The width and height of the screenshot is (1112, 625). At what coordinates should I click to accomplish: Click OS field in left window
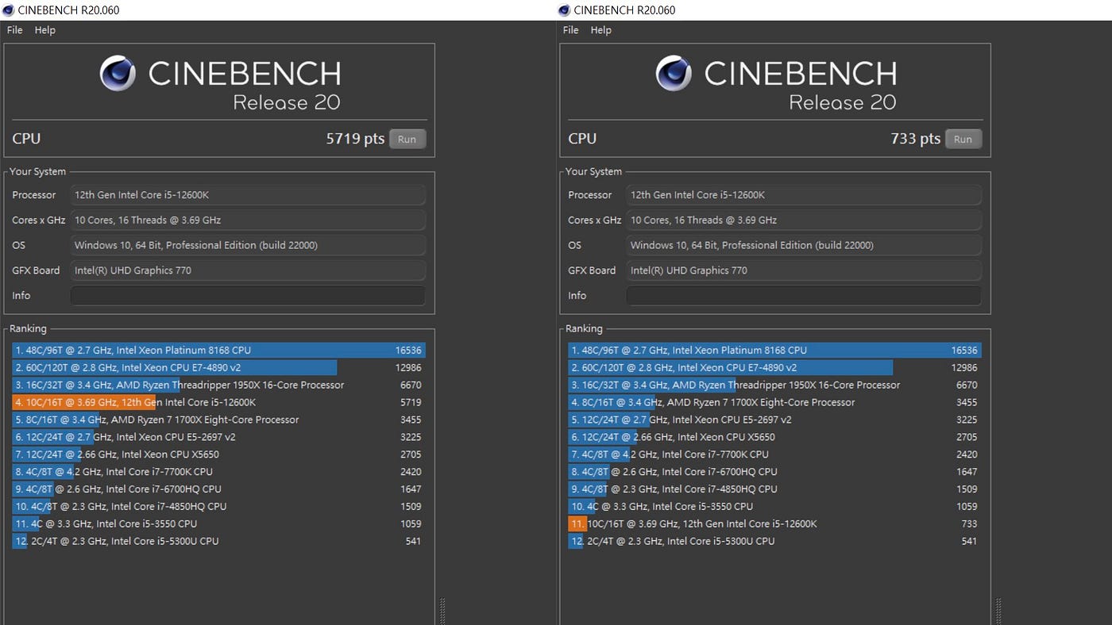(x=248, y=245)
